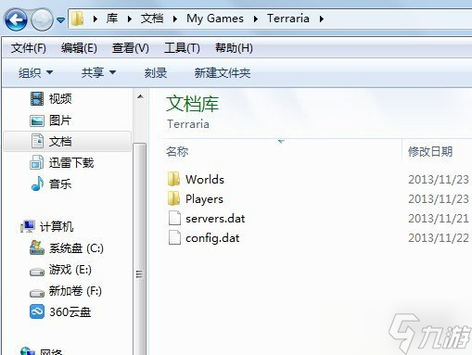Image resolution: width=472 pixels, height=355 pixels.
Task: Go back with the blue Back arrow
Action: coord(16,19)
